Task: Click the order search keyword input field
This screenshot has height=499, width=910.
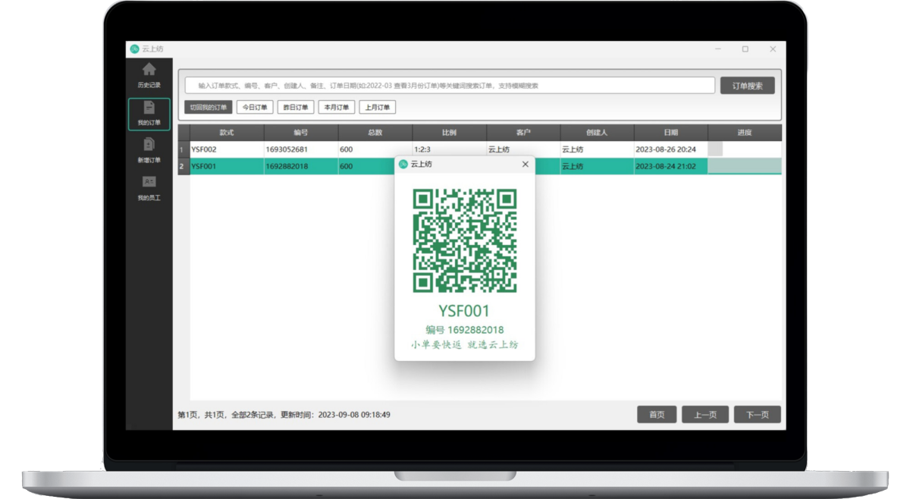Action: 450,86
